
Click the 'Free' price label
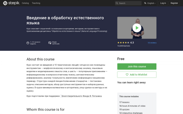point(121,59)
